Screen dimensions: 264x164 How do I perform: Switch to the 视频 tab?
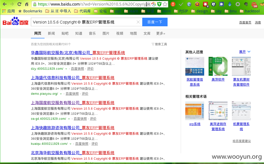pyautogui.click(x=120, y=33)
